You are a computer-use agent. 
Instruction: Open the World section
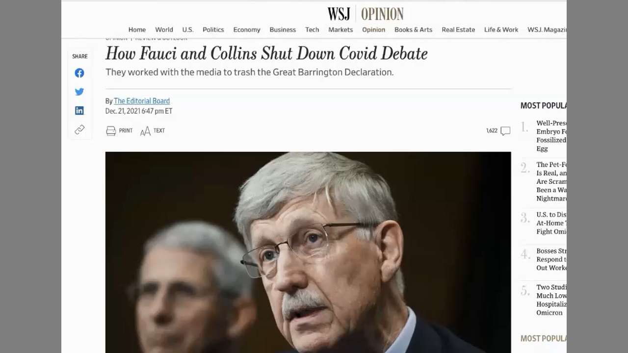[164, 29]
